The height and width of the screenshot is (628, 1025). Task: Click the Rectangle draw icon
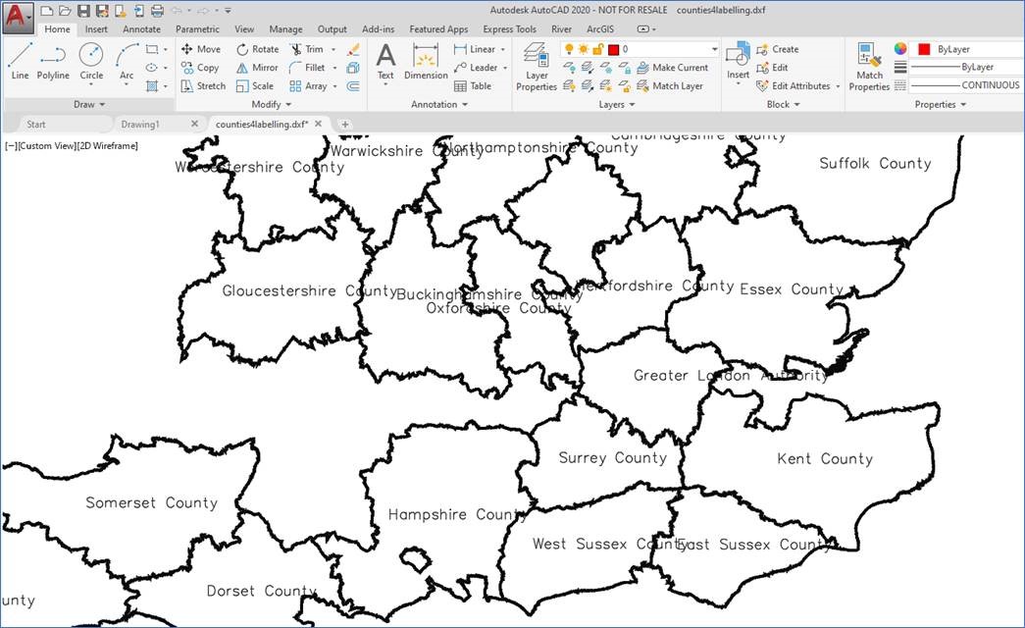pos(152,49)
